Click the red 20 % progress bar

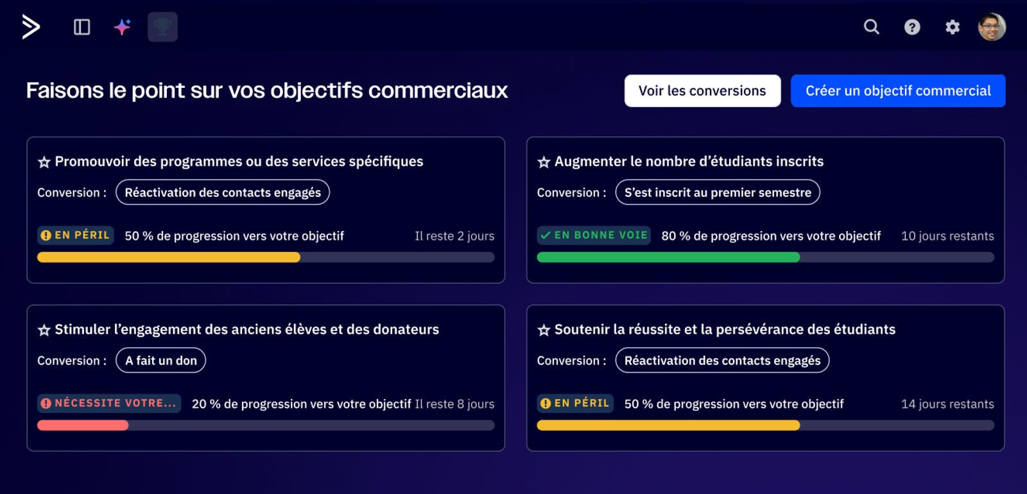pyautogui.click(x=83, y=425)
